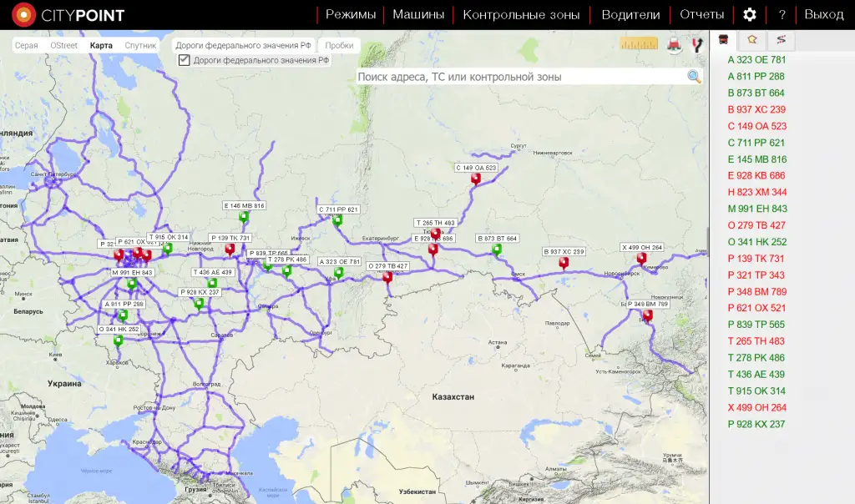855x504 pixels.
Task: Switch the map type to Серая
Action: point(27,45)
